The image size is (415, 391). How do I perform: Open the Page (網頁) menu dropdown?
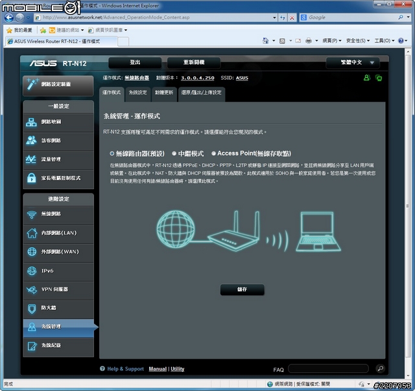click(x=332, y=41)
